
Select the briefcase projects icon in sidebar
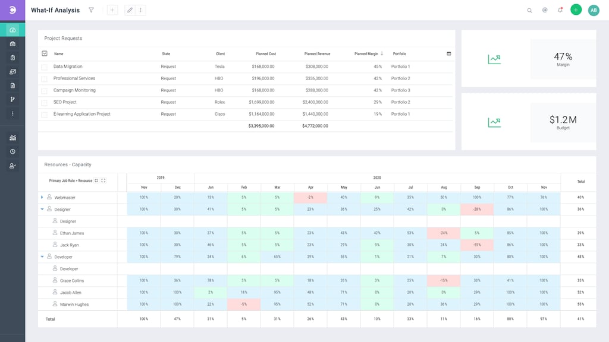click(12, 43)
